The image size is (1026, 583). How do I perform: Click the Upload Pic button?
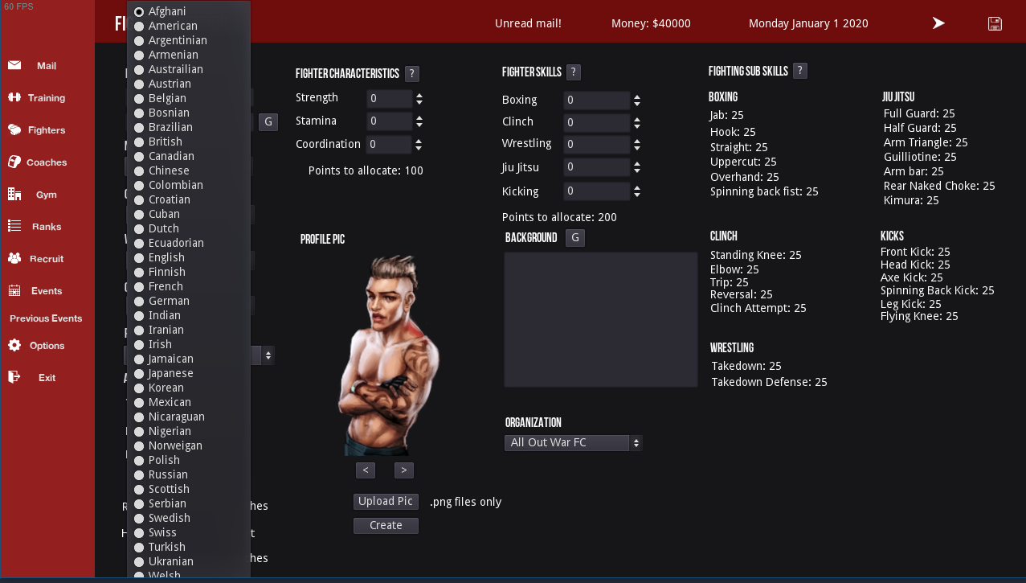[x=386, y=501]
